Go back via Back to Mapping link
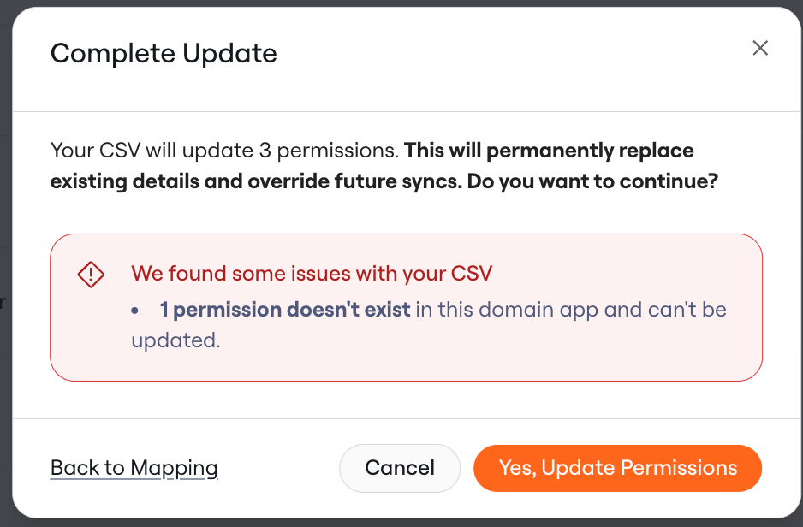This screenshot has width=803, height=527. click(134, 468)
